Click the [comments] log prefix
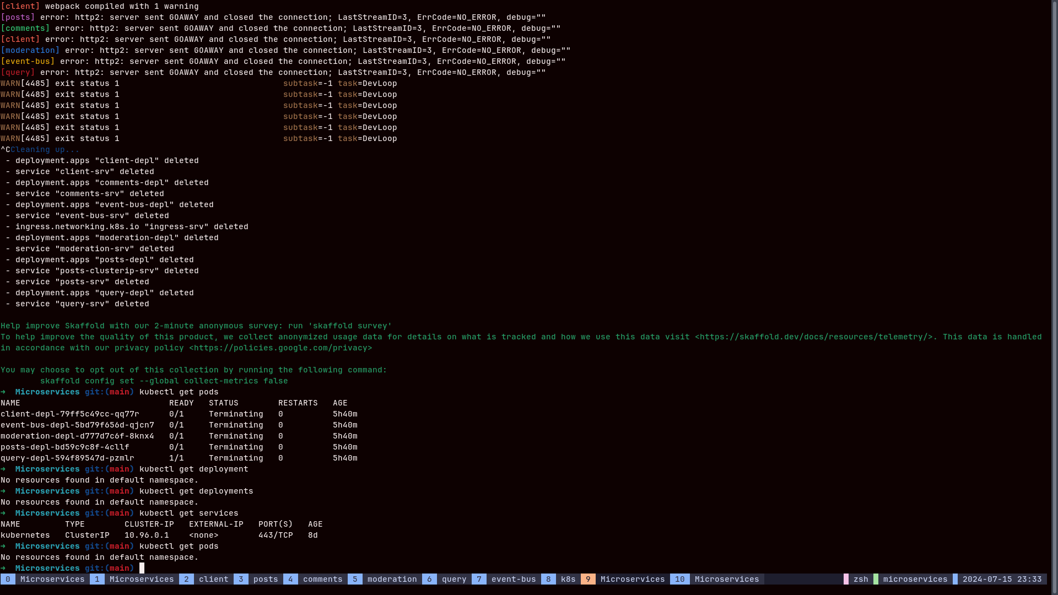The image size is (1058, 595). click(x=25, y=28)
